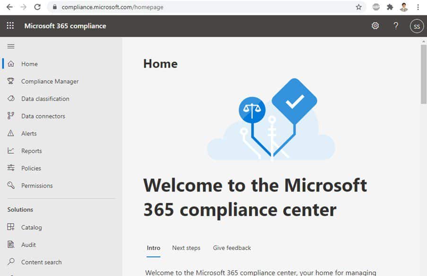This screenshot has width=427, height=276.
Task: Click the Reports chart icon
Action: (11, 150)
